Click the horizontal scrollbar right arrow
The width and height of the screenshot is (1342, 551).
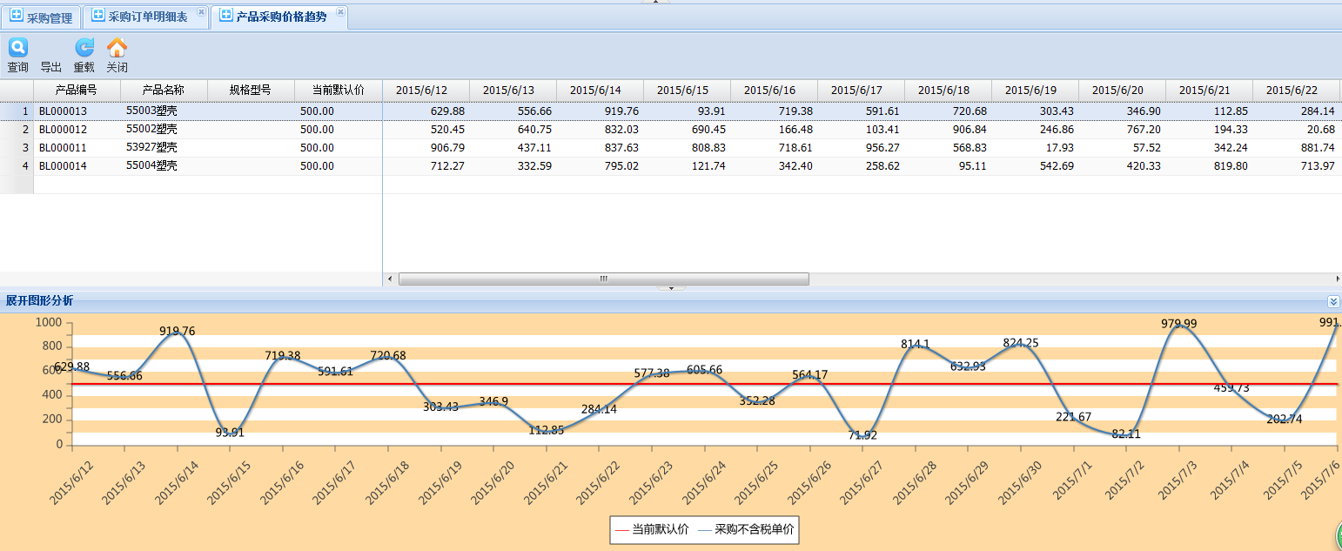1337,279
